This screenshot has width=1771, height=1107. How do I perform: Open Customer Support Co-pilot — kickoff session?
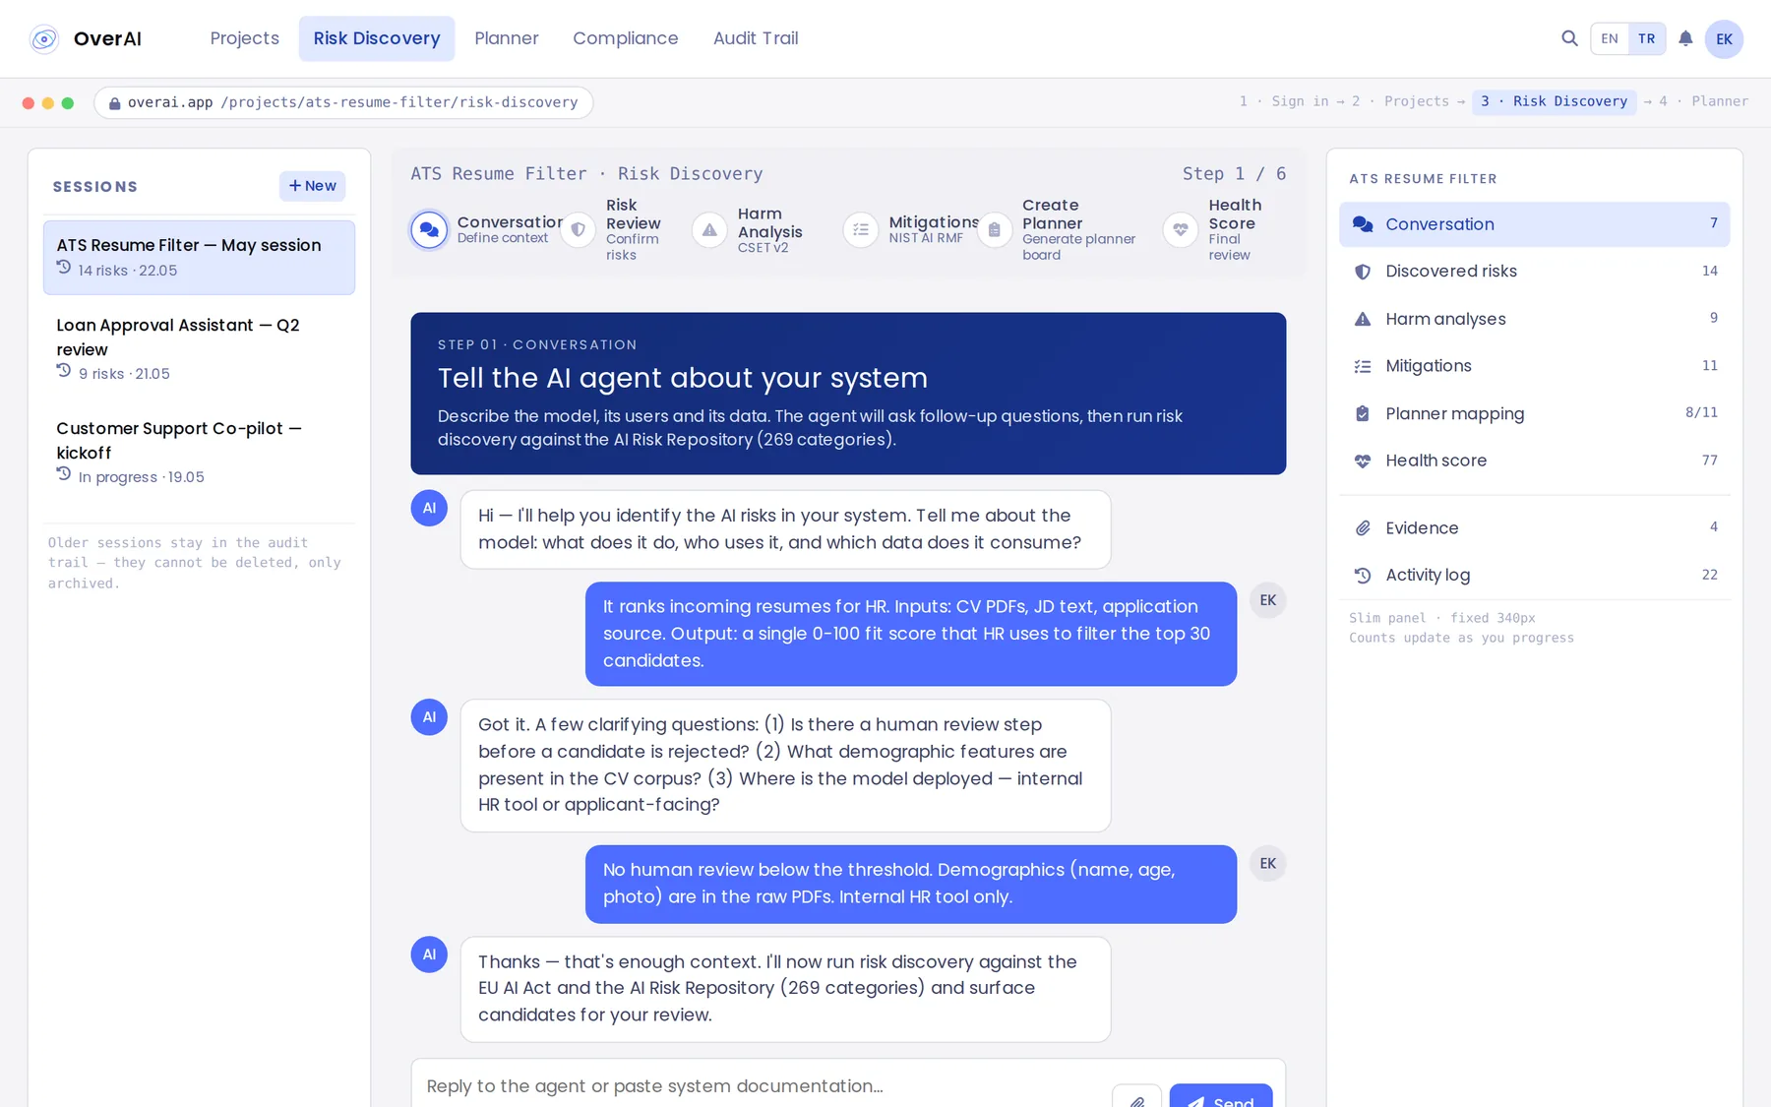pos(199,453)
